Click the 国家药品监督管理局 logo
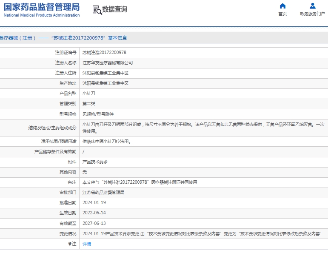Viewport: 328px width, 253px height. click(x=42, y=7)
